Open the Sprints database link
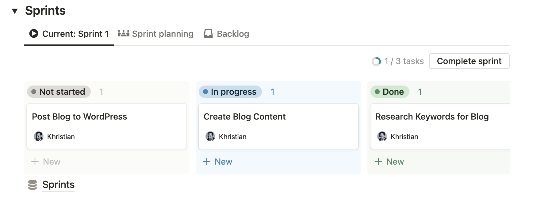533x206 pixels. pos(58,185)
